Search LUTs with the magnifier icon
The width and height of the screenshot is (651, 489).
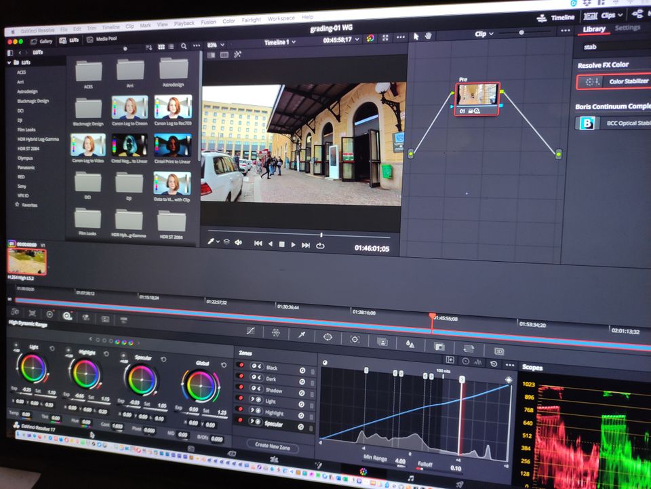click(184, 46)
